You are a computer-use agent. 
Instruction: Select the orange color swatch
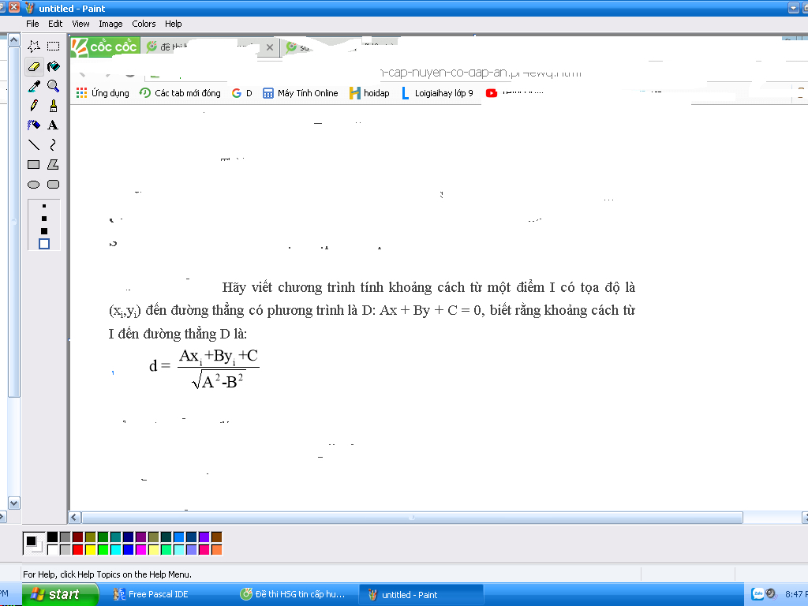pos(216,549)
